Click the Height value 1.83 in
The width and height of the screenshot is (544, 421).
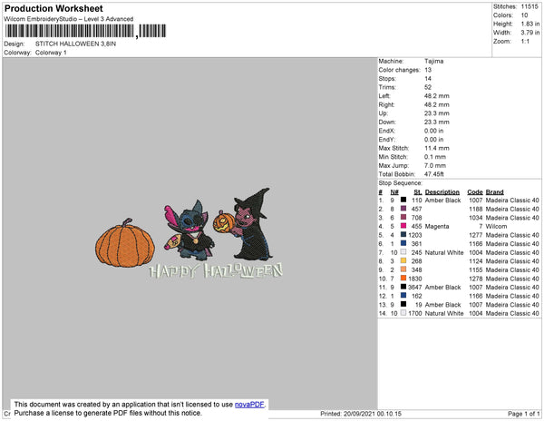[x=530, y=24]
